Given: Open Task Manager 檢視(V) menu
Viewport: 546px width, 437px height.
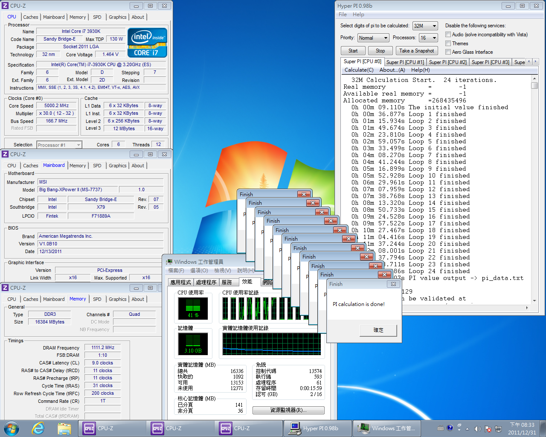Looking at the screenshot, I should pyautogui.click(x=223, y=271).
